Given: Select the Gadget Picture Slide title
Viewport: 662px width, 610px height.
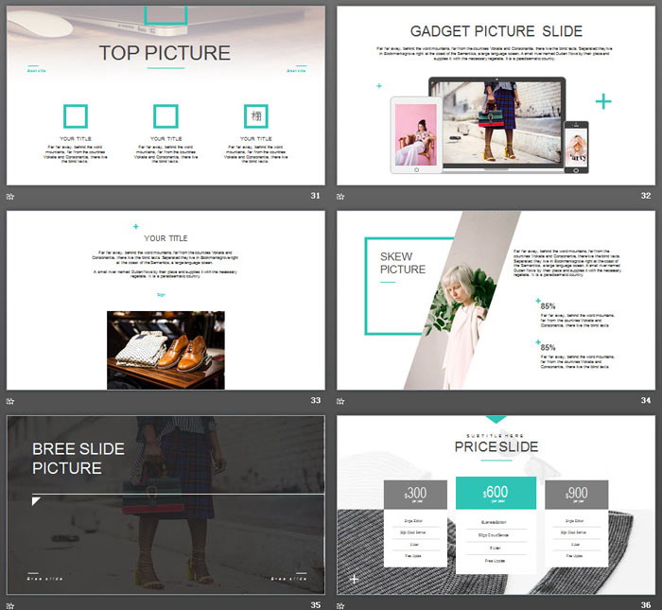Looking at the screenshot, I should coord(496,31).
